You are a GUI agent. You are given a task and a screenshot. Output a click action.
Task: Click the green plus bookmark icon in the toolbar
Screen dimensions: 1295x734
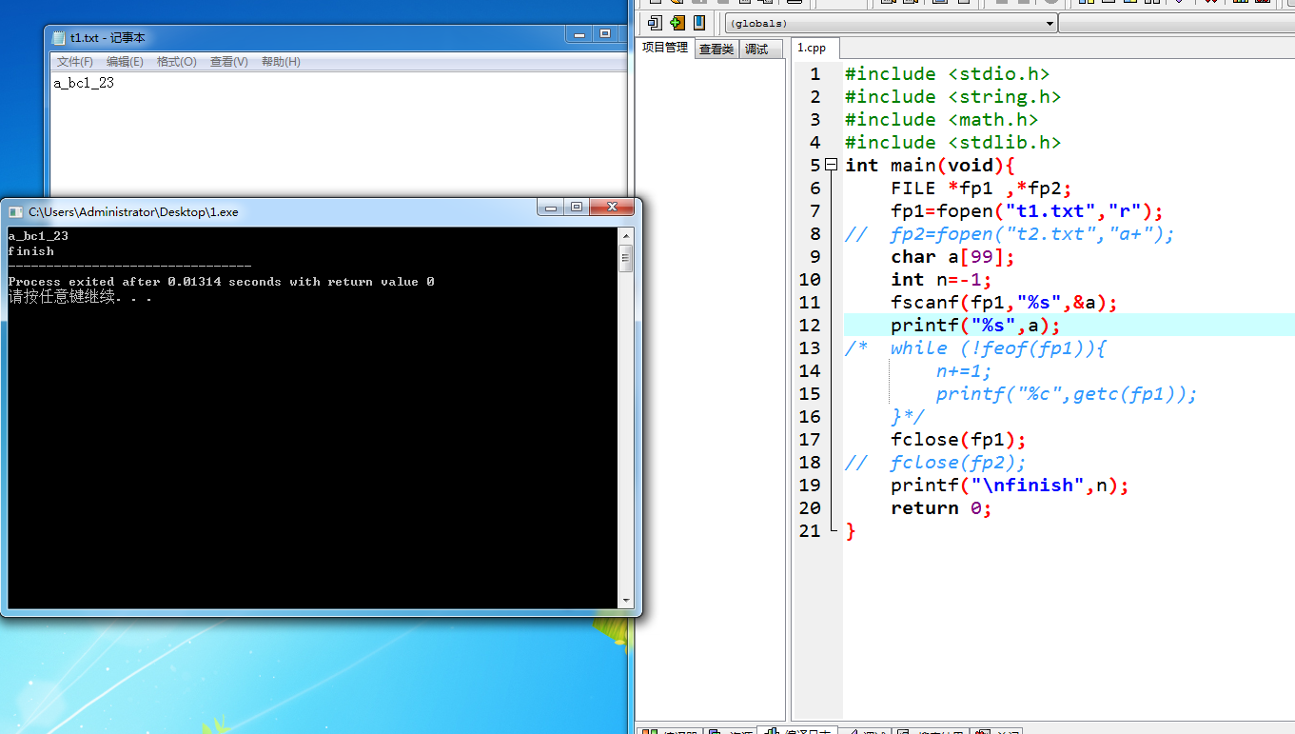click(677, 23)
